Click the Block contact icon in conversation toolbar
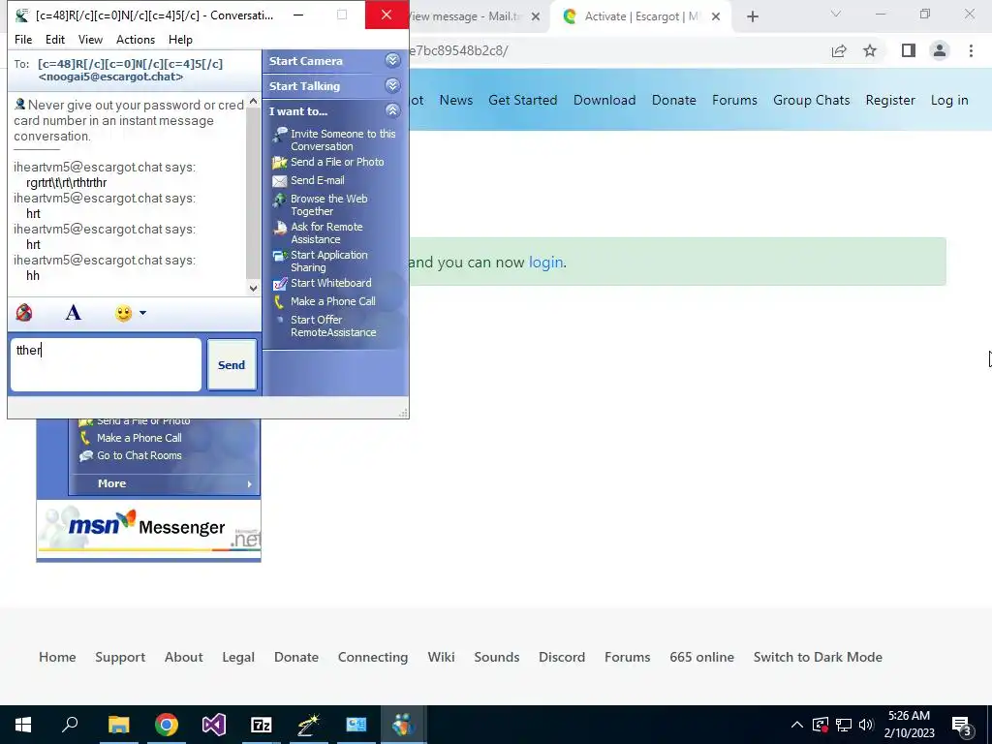Screen dimensions: 992x744 point(24,313)
